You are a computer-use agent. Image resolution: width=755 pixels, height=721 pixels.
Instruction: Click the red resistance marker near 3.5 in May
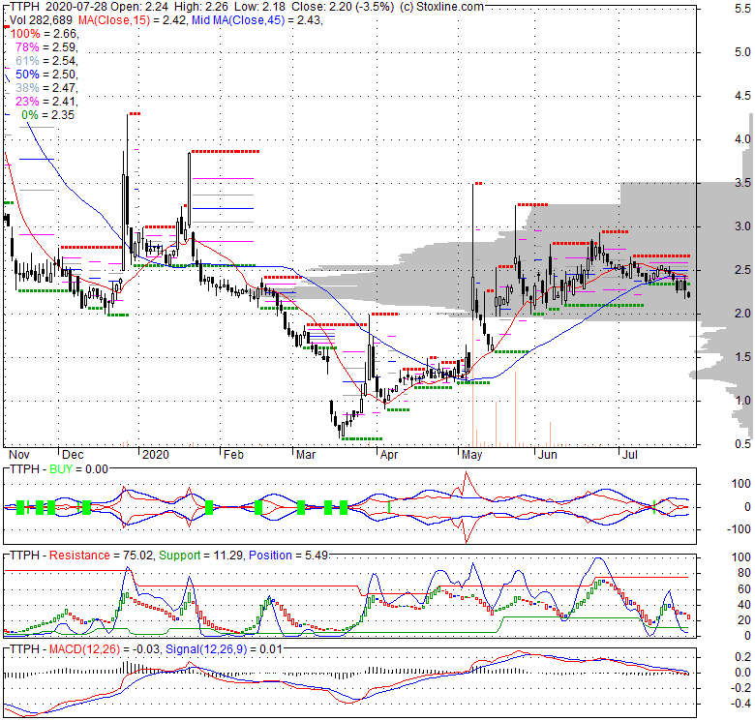click(x=478, y=183)
